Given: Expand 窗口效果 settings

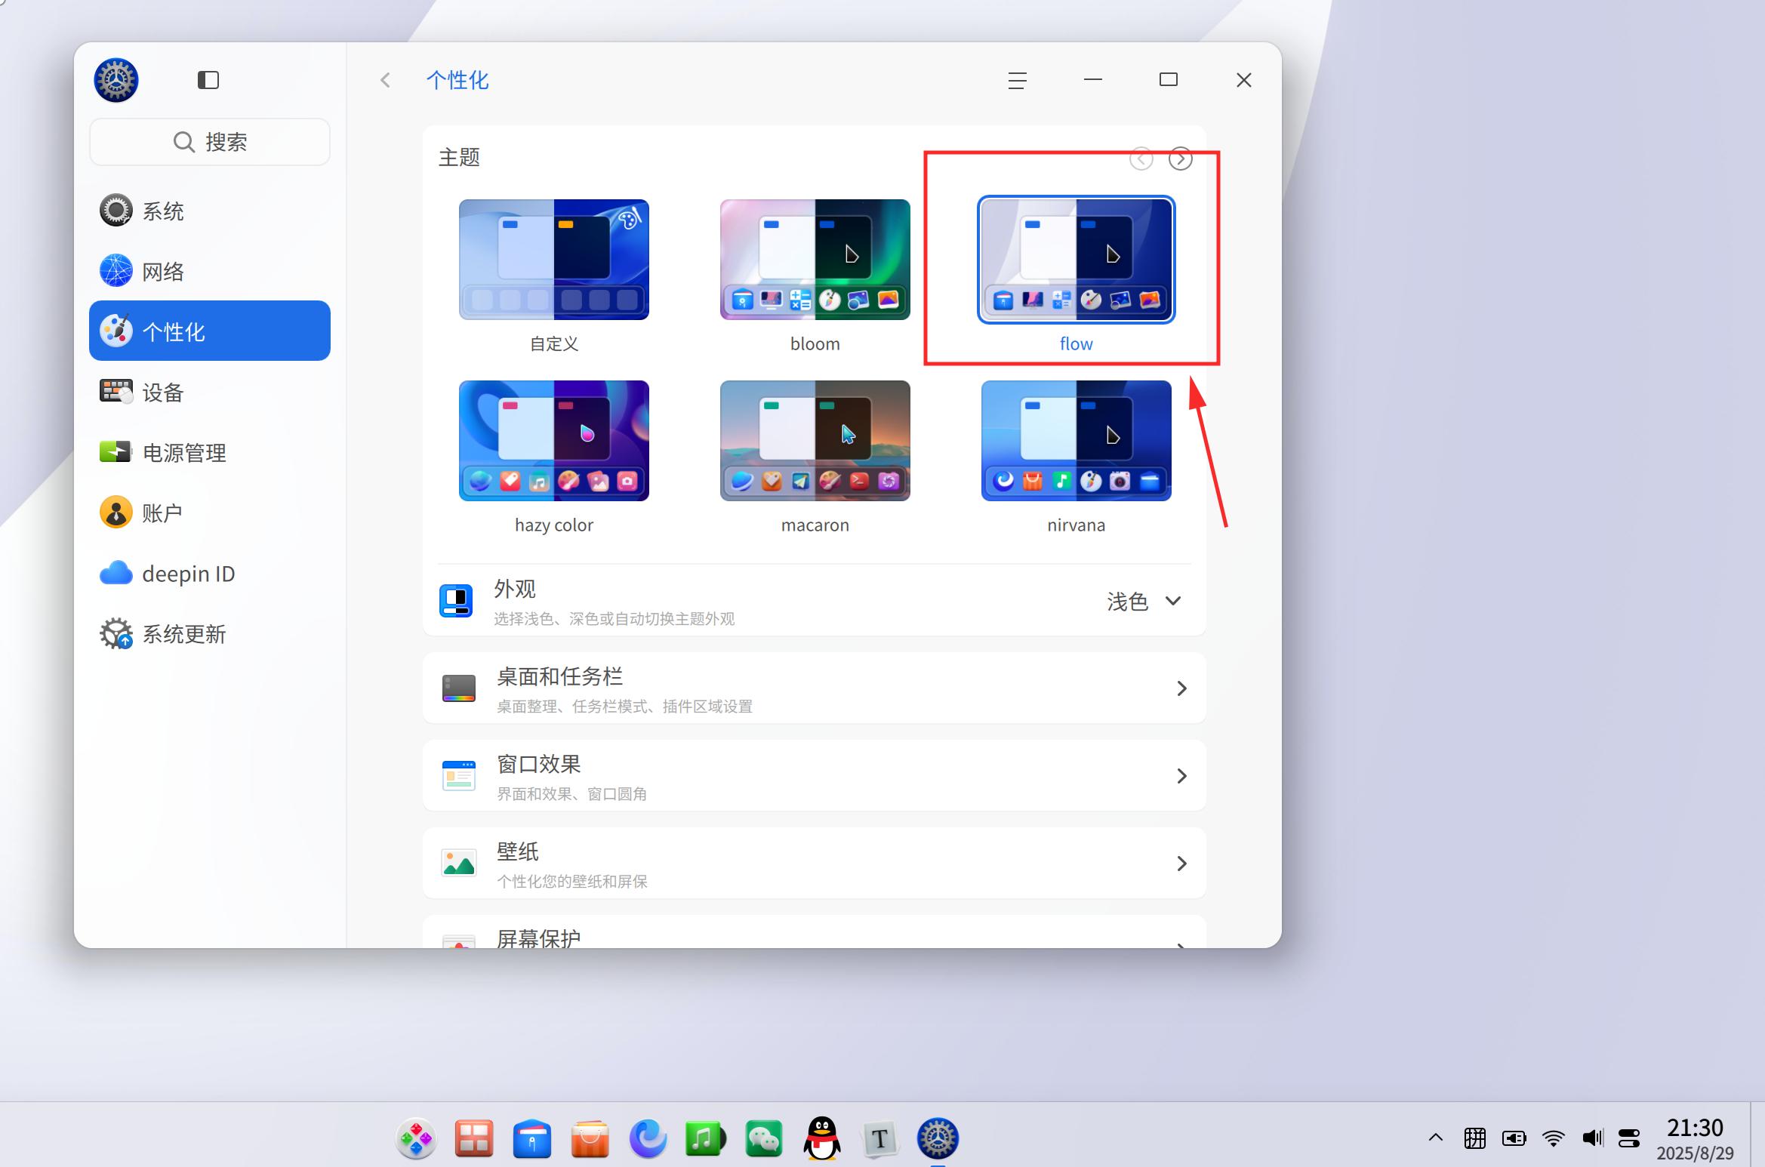Looking at the screenshot, I should point(815,776).
